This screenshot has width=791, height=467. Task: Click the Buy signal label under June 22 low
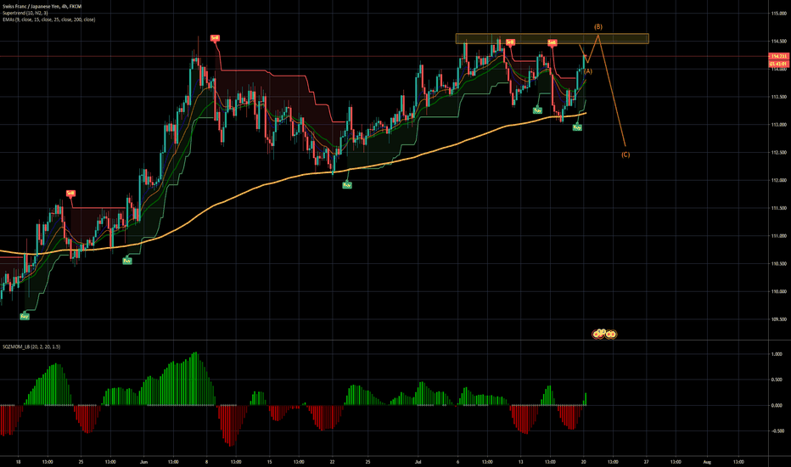347,185
